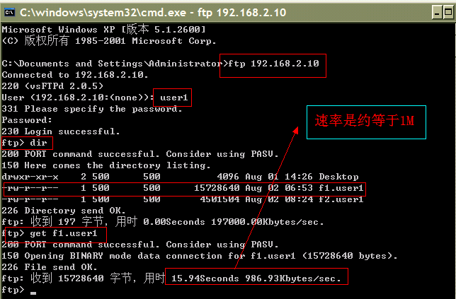Click the entered username 'user1' after the User prompt
This screenshot has width=456, height=299.
173,98
